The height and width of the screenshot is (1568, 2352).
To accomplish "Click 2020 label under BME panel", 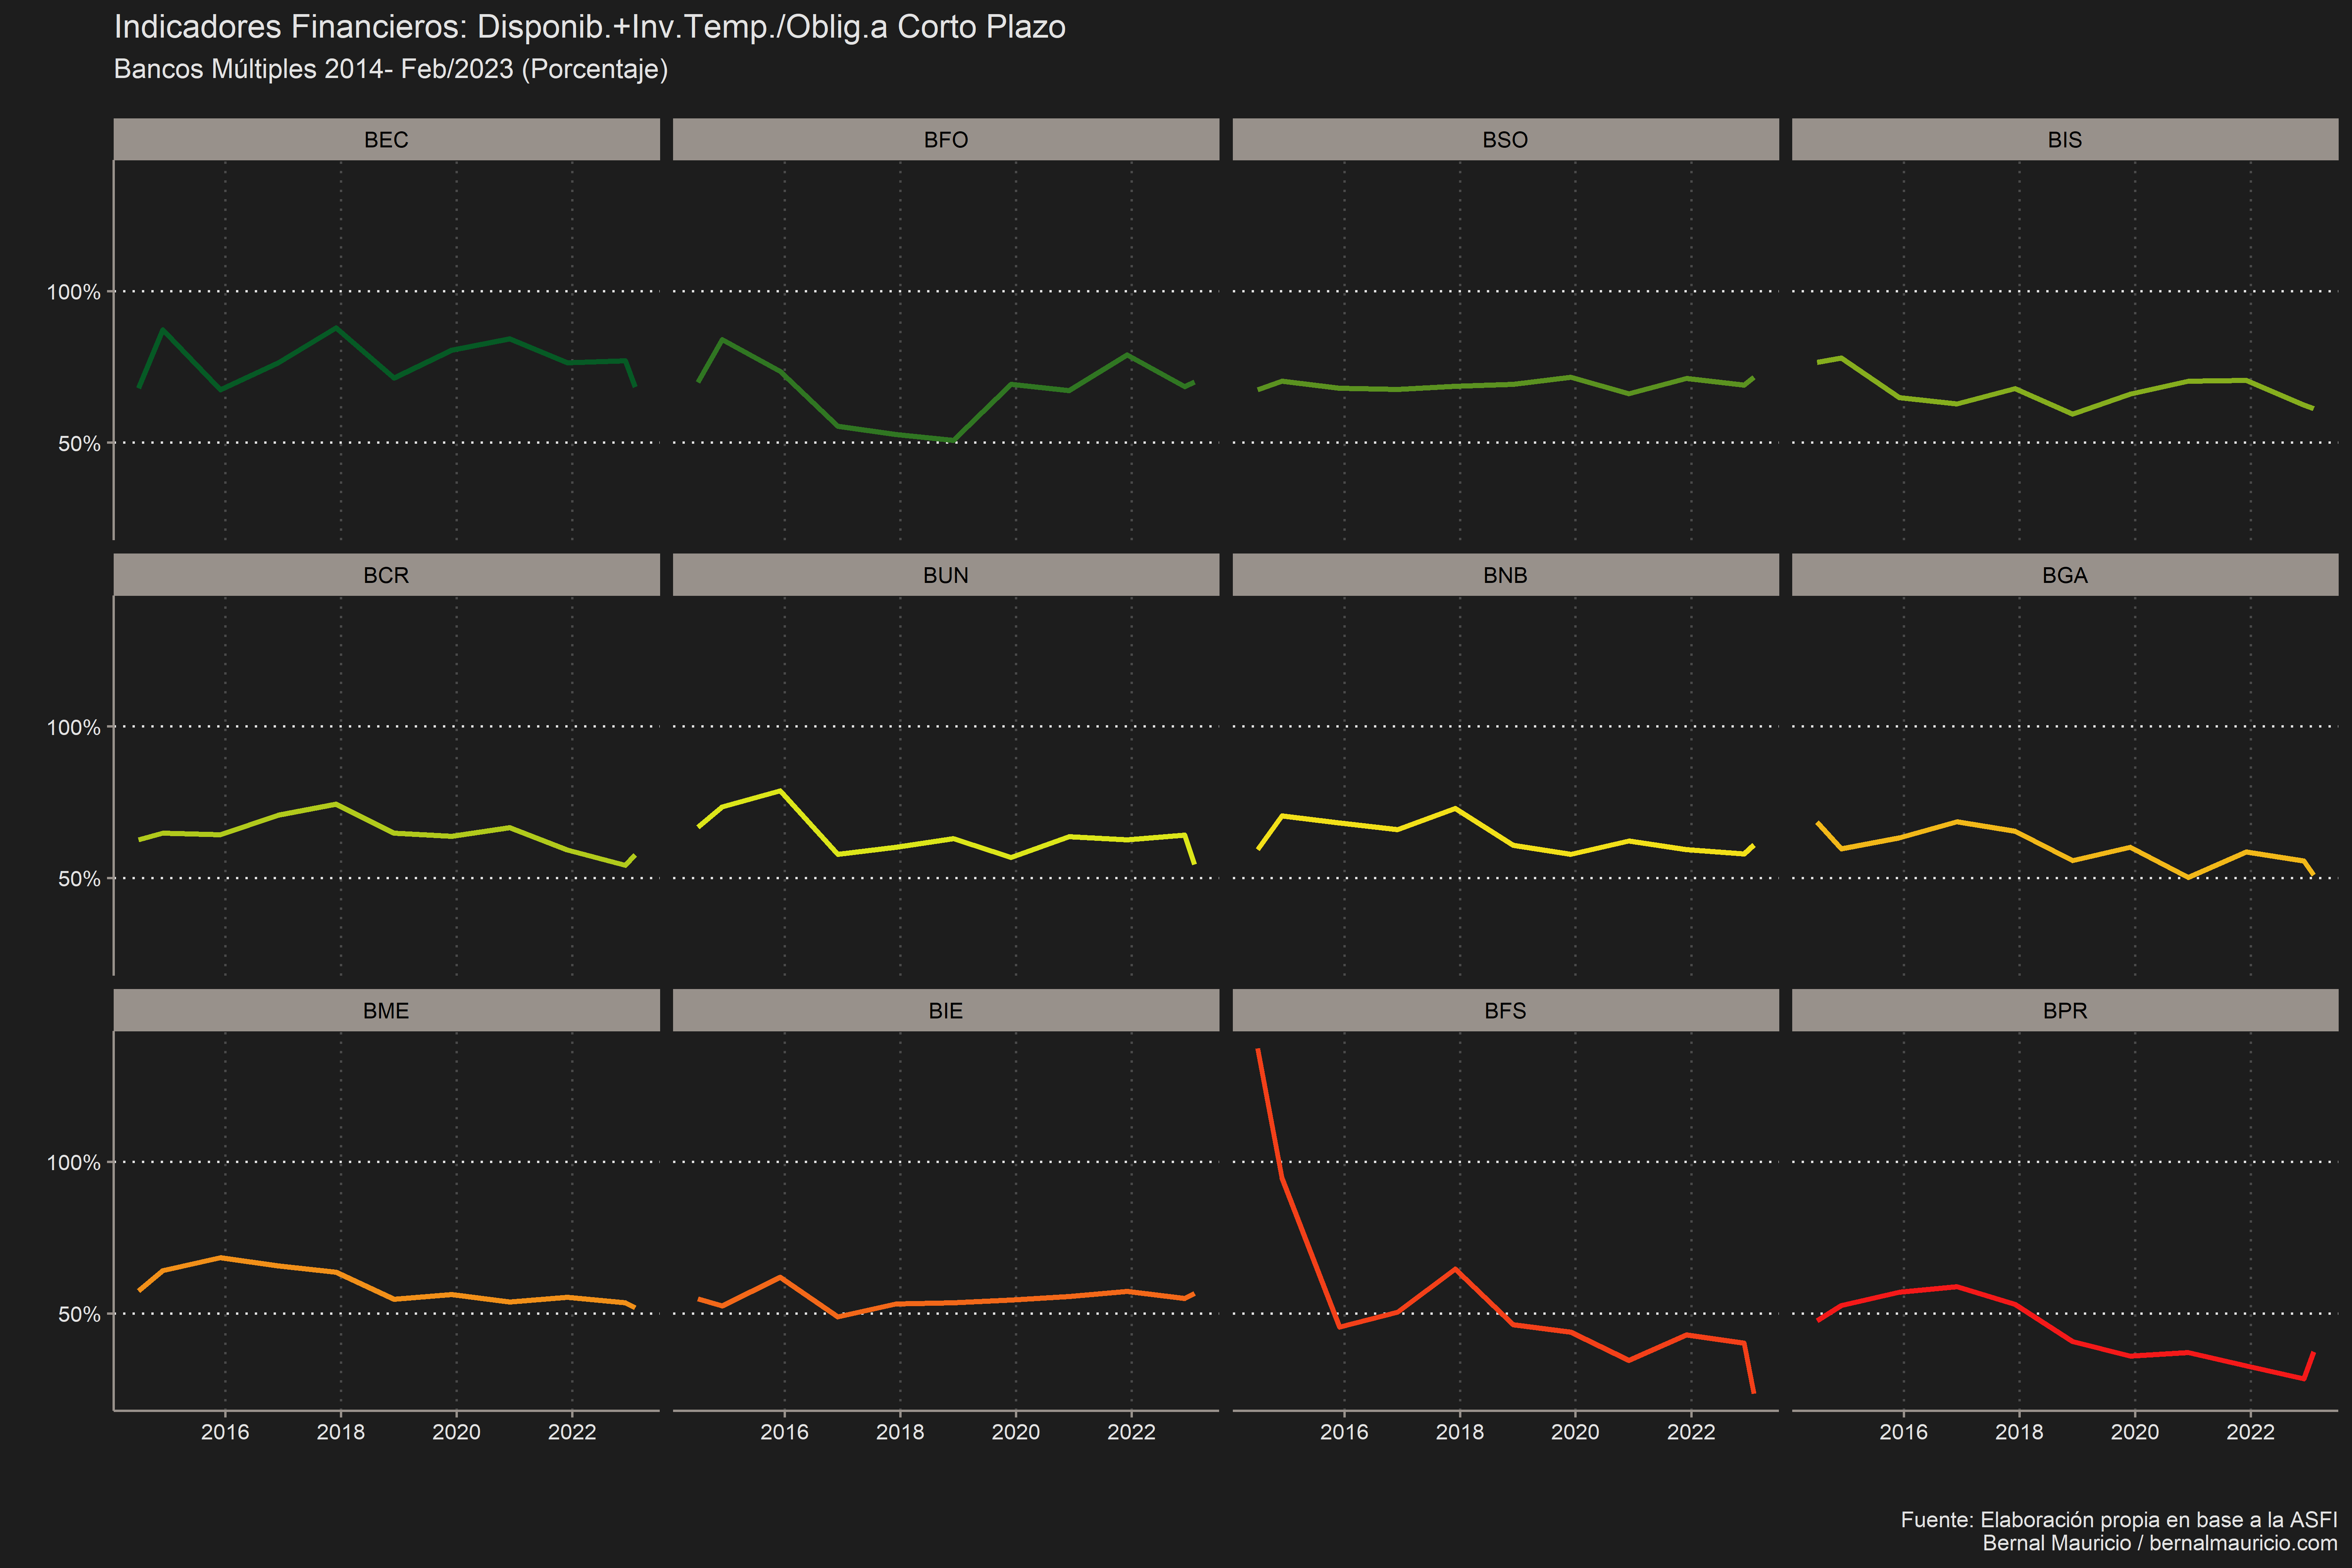I will [x=456, y=1432].
